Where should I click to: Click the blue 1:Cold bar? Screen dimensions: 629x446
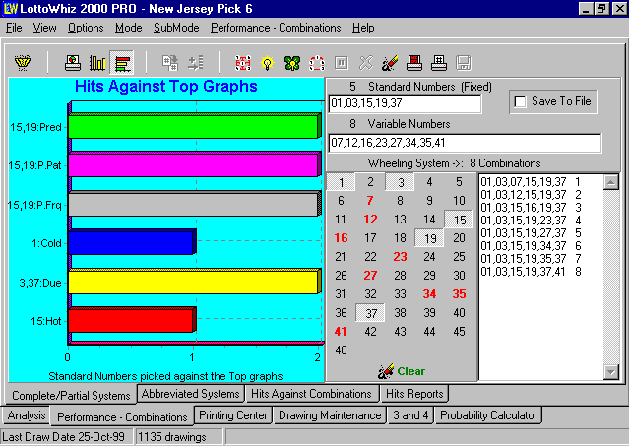132,242
